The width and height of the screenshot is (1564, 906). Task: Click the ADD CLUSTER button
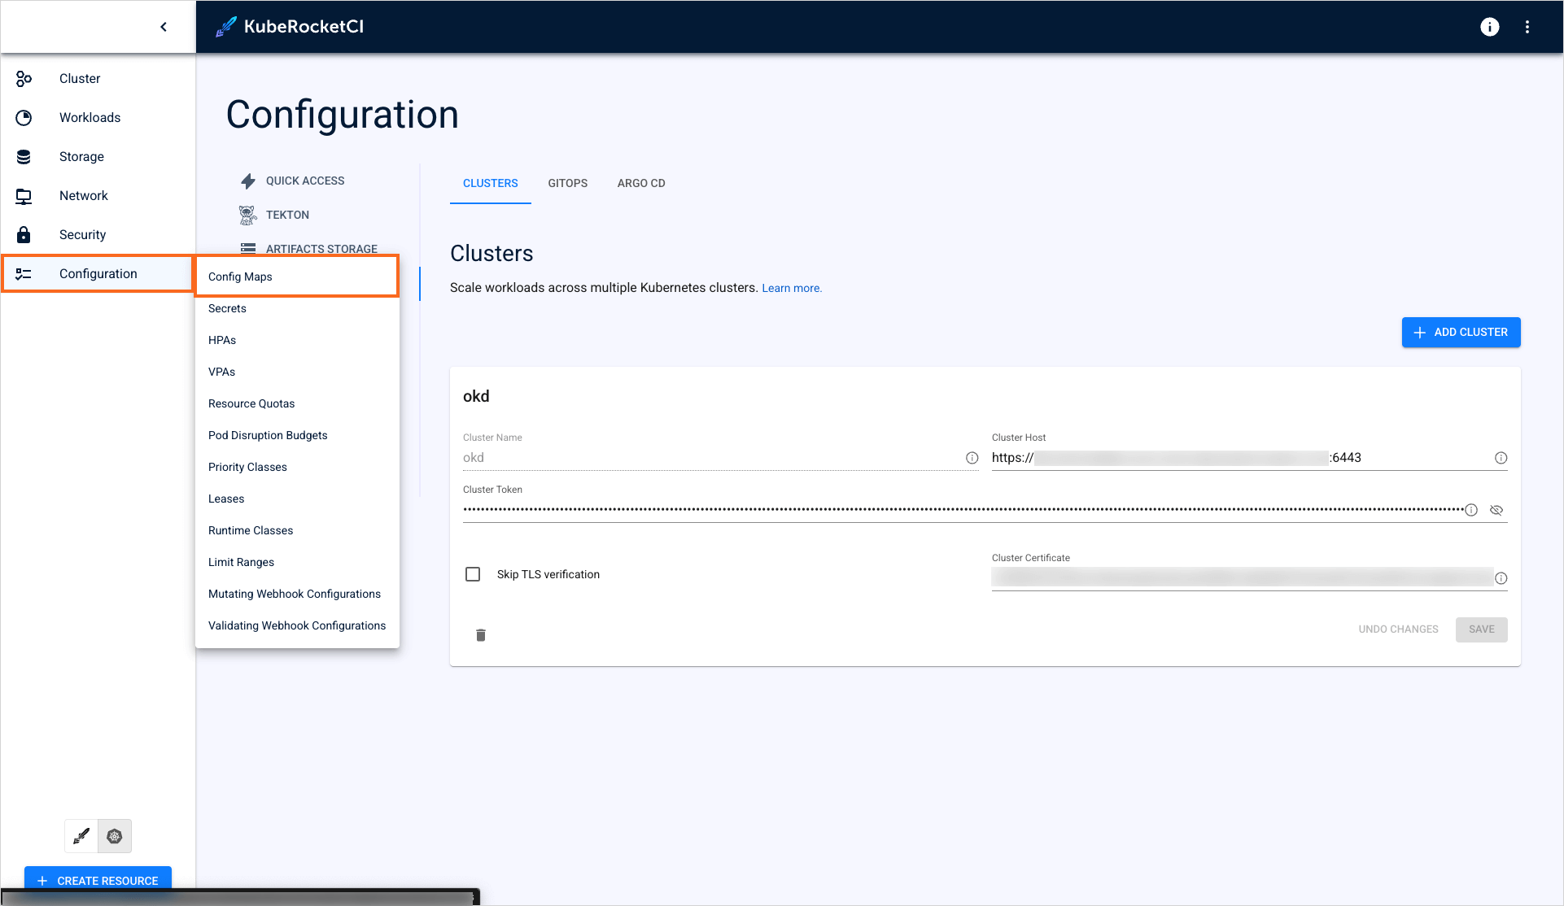coord(1461,332)
